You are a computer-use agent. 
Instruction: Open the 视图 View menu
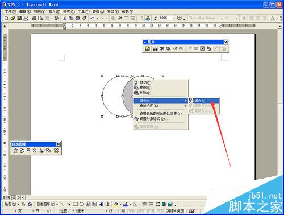pyautogui.click(x=40, y=11)
